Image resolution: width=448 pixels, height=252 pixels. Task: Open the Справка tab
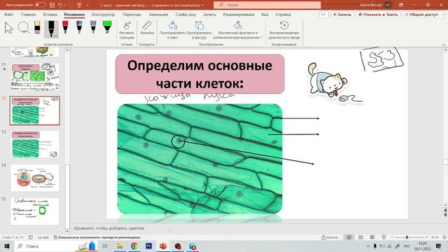click(283, 14)
